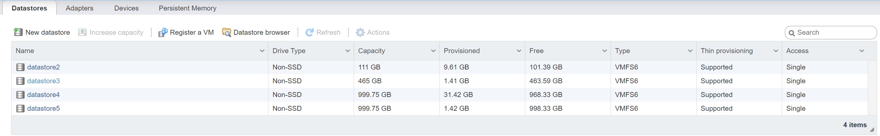This screenshot has height=136, width=880.
Task: Open the Access column dropdown chevron
Action: click(862, 51)
